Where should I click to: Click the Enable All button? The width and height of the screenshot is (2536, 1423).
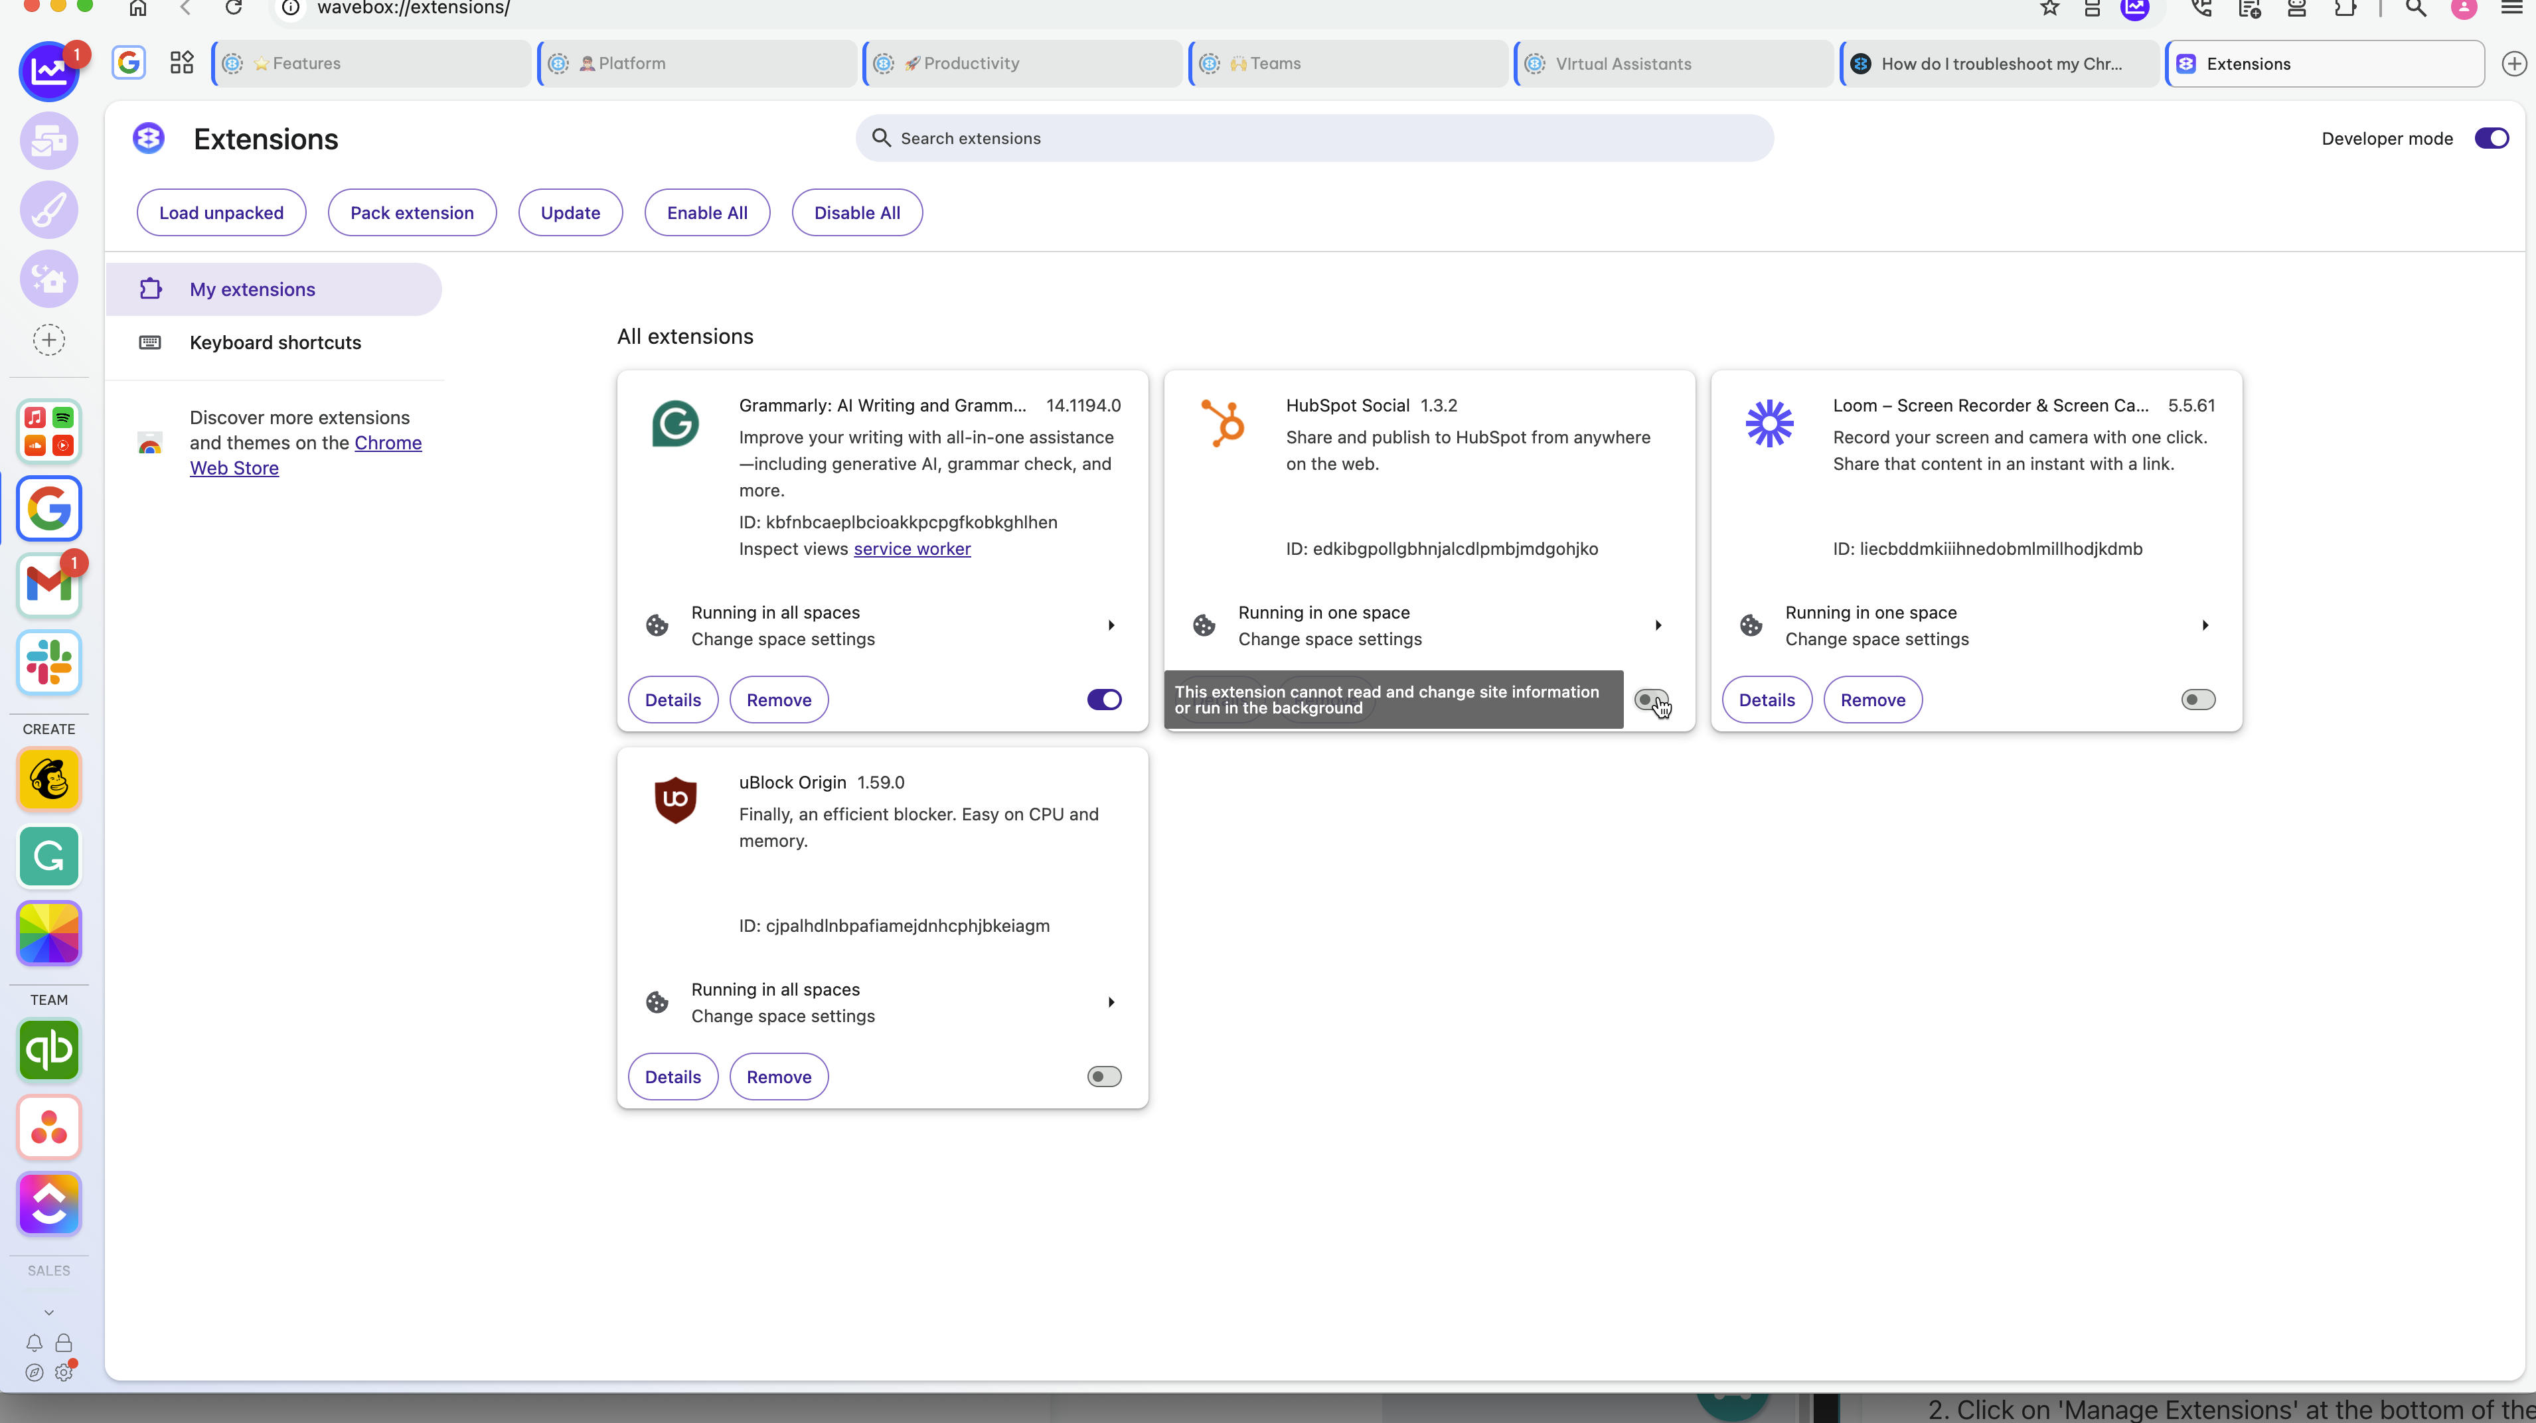pos(708,212)
